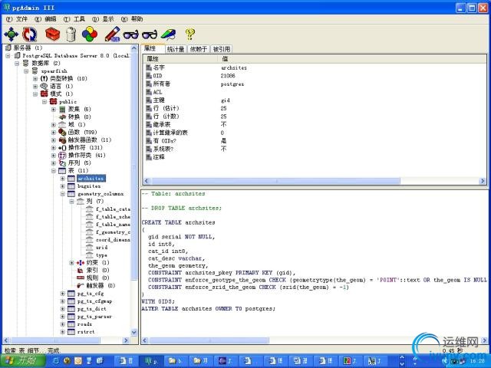
Task: Switch to the 依赖于 tab
Action: point(199,49)
